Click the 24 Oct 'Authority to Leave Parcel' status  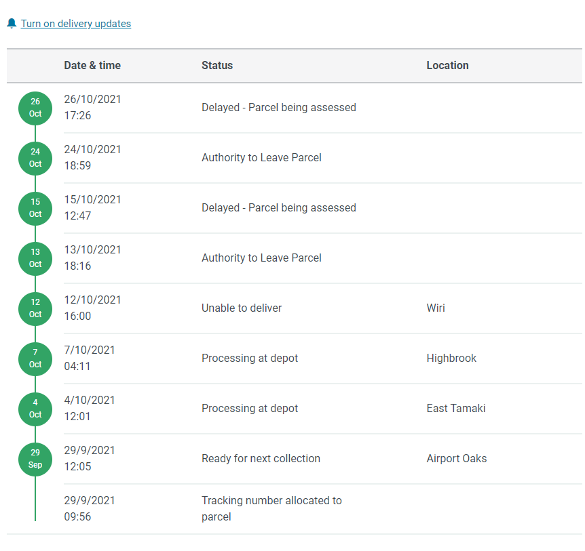tap(261, 158)
